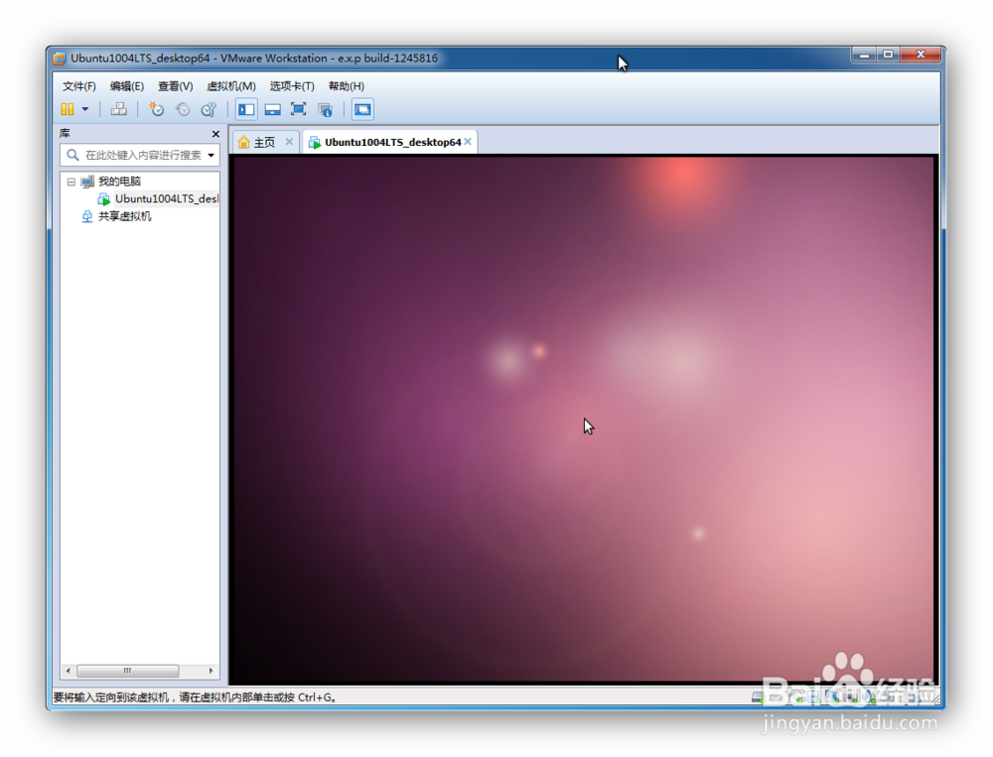Click the Unity mode icon

325,109
